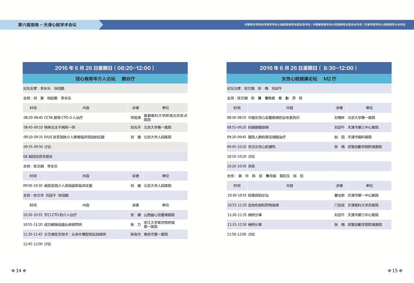This screenshot has width=414, height=283.
Task: Select the heading '2016年6月26日星期日（8:30-12:00）'
Action: (308, 68)
